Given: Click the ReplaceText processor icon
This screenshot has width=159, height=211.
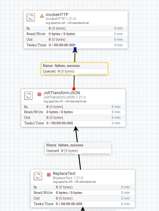Looking at the screenshot, I should click(38, 176).
